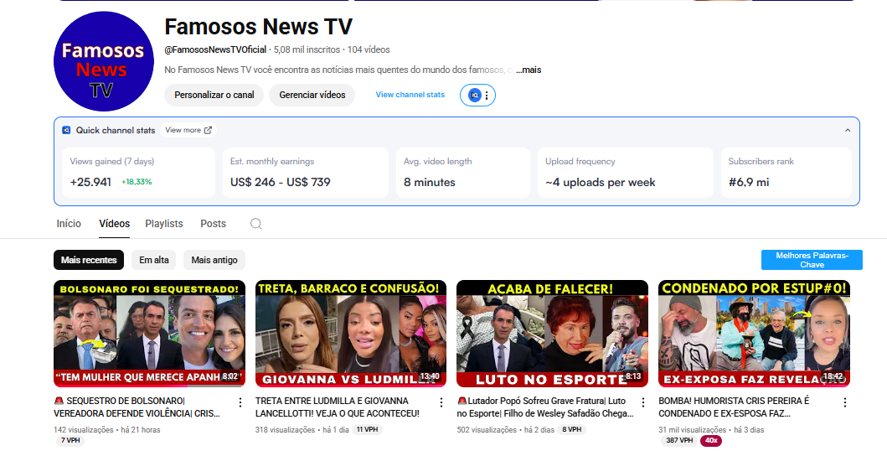
Task: Click the 387 VPH badge
Action: tap(679, 441)
